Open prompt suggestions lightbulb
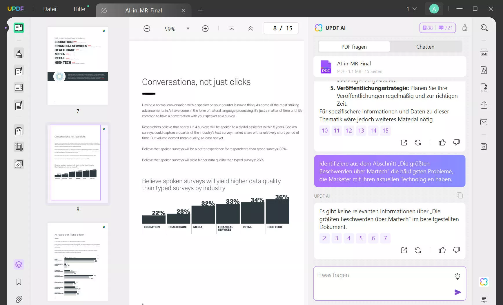 (457, 276)
